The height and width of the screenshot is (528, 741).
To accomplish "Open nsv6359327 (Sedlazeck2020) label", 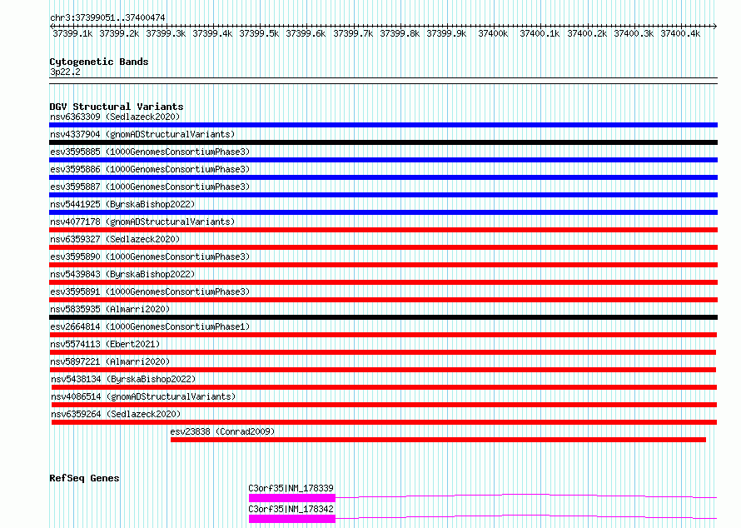I will (115, 239).
